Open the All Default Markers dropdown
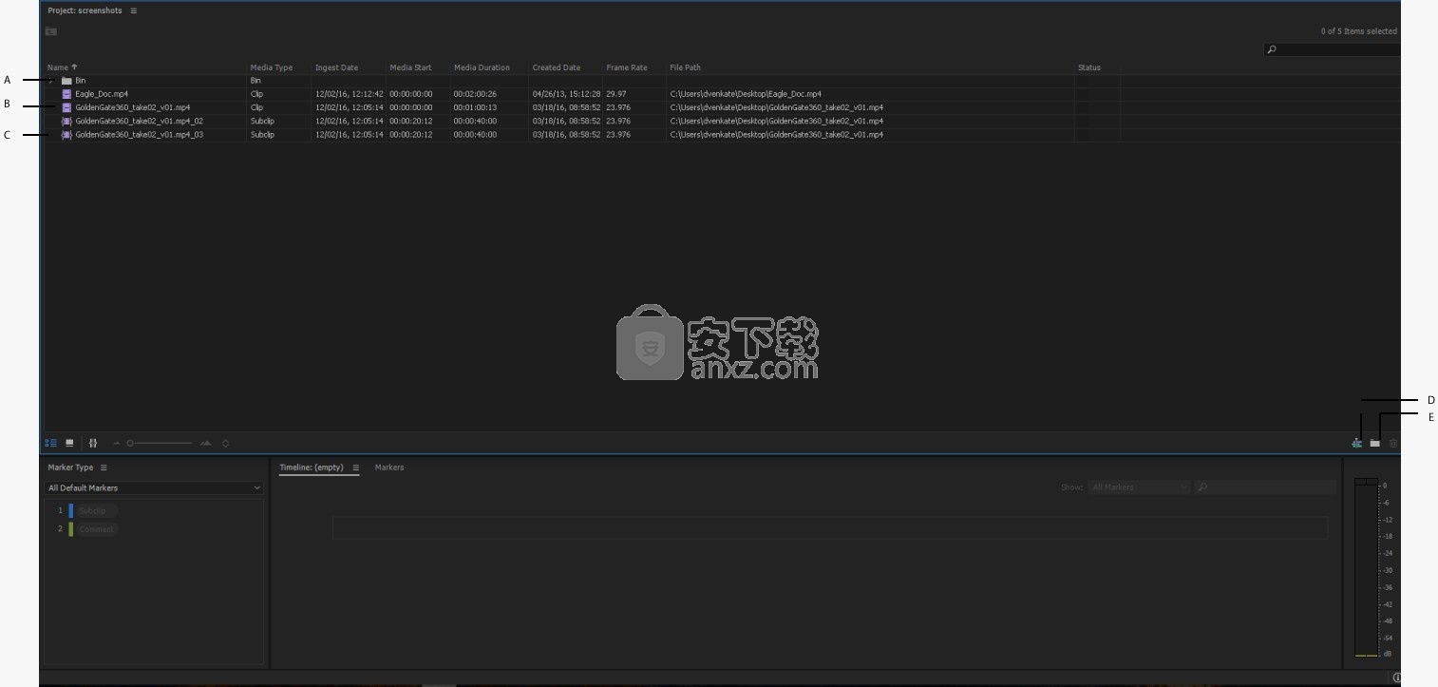Image resolution: width=1438 pixels, height=687 pixels. click(x=154, y=487)
